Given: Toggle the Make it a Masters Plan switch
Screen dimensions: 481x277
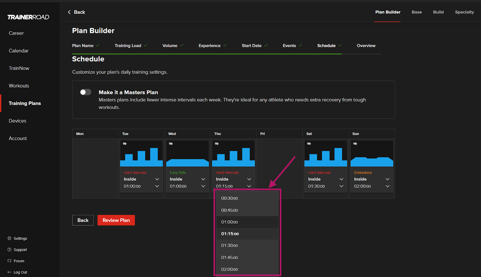Looking at the screenshot, I should [x=86, y=92].
